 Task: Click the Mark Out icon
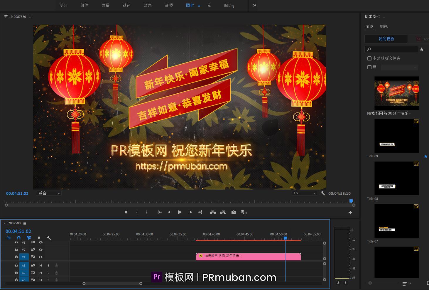tap(146, 212)
